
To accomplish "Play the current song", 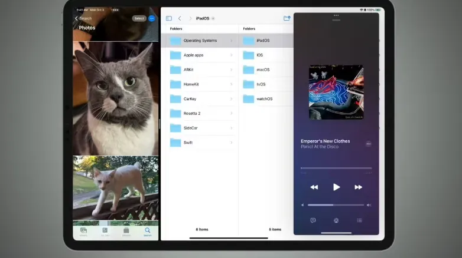I will click(336, 187).
